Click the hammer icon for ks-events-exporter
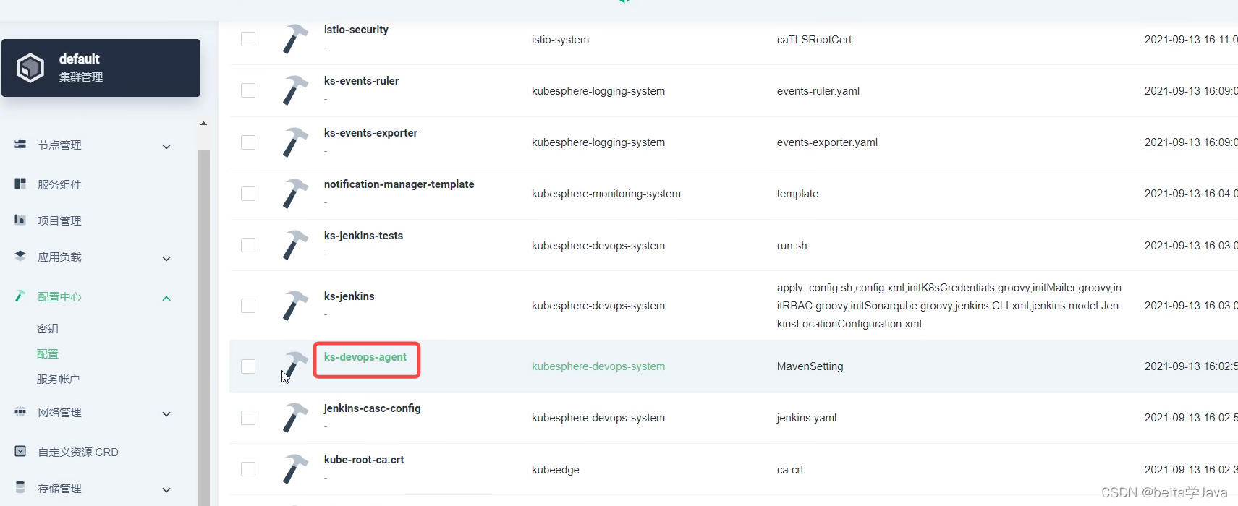 (x=294, y=142)
